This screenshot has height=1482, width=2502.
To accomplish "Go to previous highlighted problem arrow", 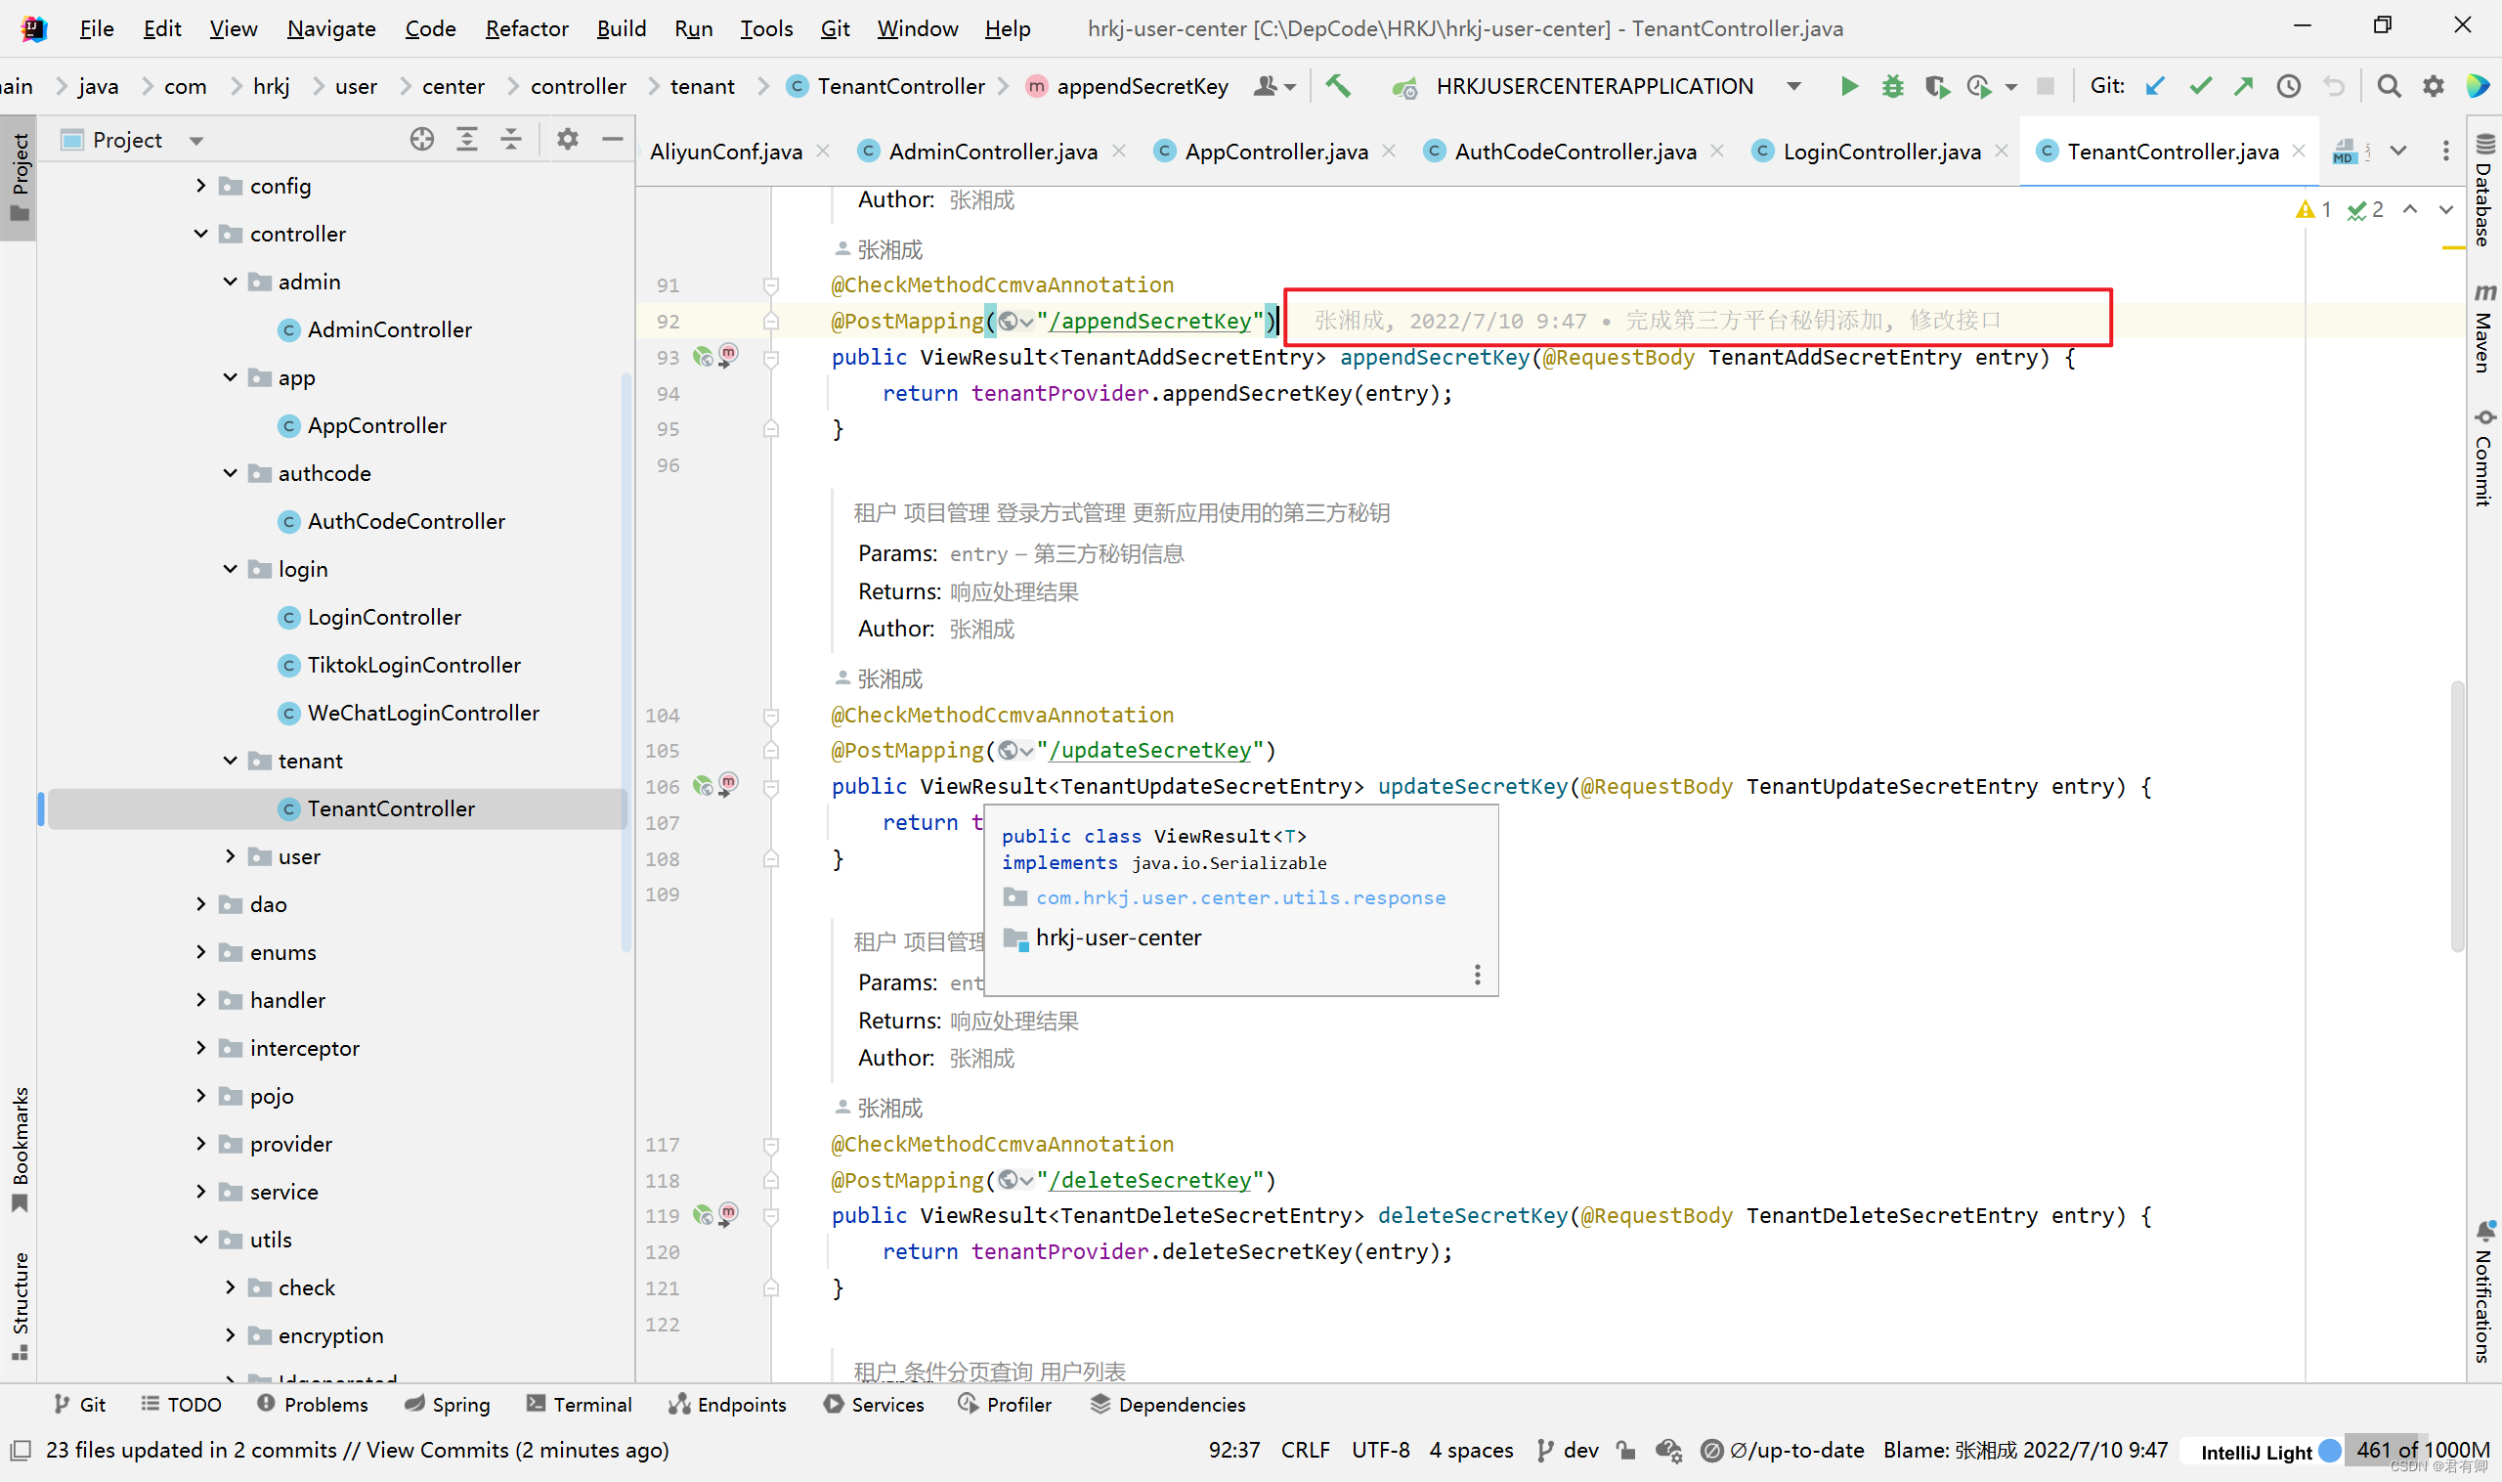I will click(x=2409, y=210).
